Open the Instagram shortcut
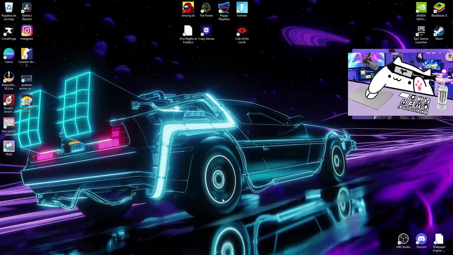Screen dimensions: 453x255 click(x=27, y=33)
